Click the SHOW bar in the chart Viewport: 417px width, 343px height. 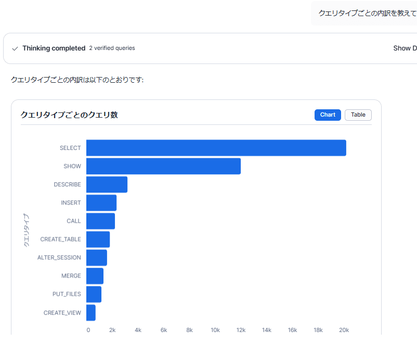(163, 166)
